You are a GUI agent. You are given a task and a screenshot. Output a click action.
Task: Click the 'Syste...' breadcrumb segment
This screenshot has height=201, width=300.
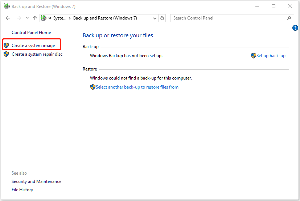point(60,18)
